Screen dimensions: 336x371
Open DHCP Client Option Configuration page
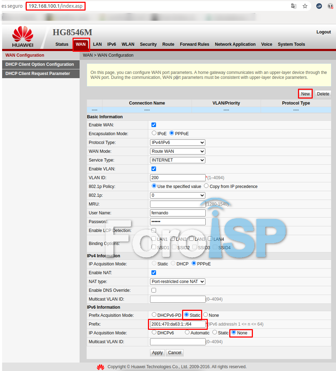pos(39,64)
